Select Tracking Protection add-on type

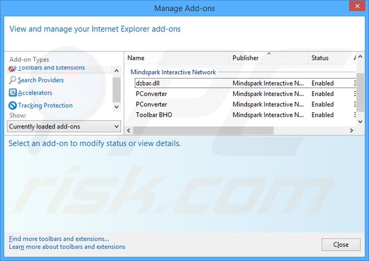(45, 106)
